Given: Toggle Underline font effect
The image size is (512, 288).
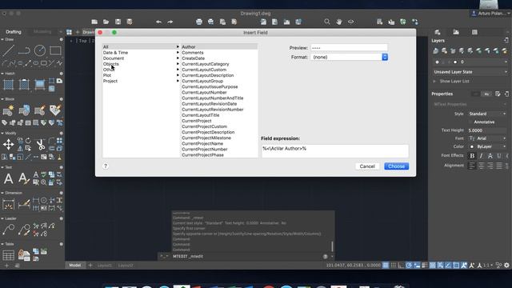Looking at the screenshot, I should click(499, 156).
